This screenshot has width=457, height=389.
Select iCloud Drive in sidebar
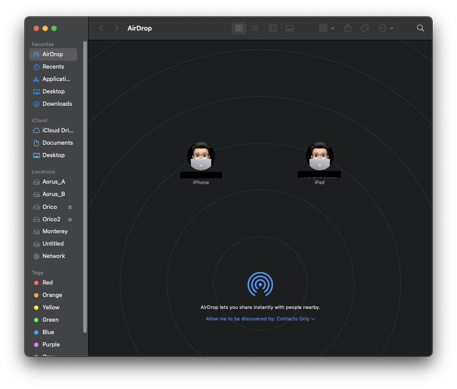[58, 131]
